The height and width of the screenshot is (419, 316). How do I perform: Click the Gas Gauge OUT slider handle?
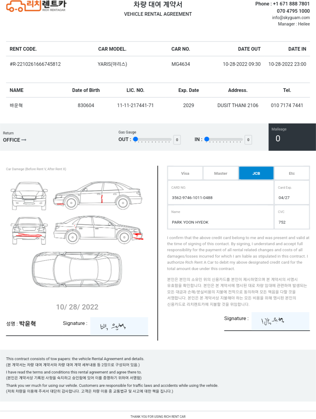(x=136, y=139)
